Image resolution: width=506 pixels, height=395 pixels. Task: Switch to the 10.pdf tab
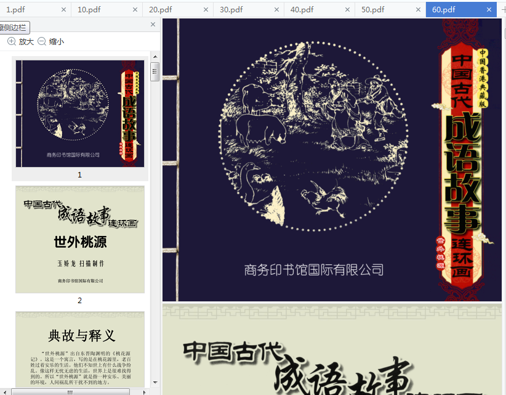[106, 10]
